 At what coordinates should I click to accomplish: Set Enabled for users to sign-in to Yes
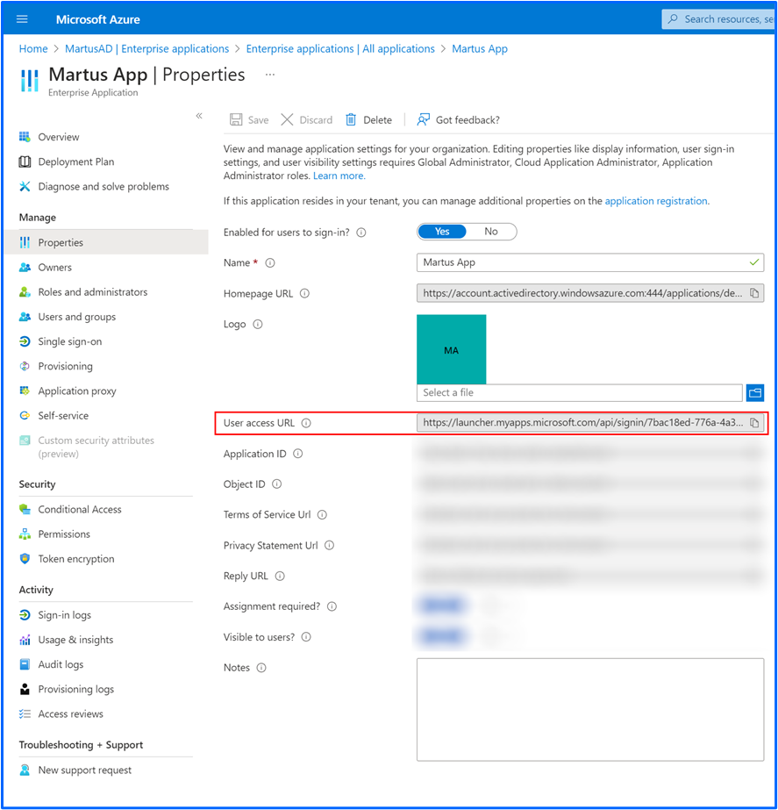tap(442, 232)
